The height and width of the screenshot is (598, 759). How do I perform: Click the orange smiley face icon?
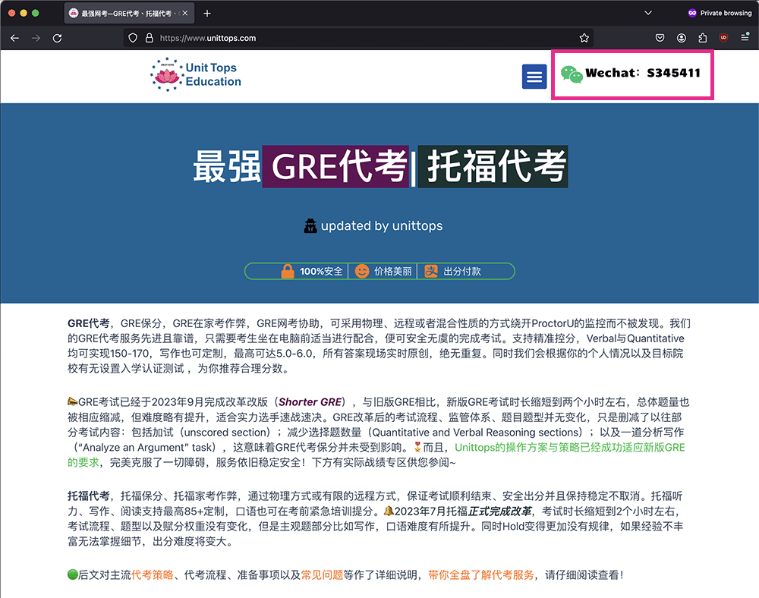(361, 271)
